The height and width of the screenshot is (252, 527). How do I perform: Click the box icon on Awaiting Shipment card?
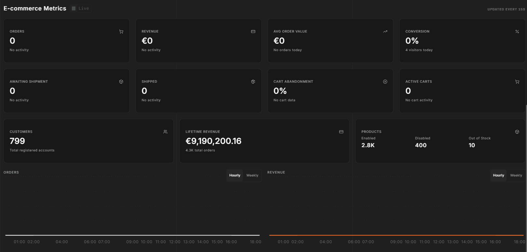click(x=121, y=82)
